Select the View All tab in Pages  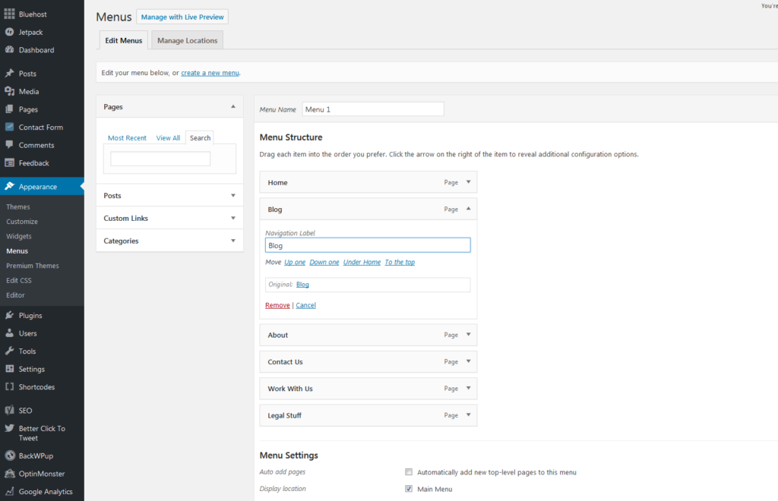[168, 137]
